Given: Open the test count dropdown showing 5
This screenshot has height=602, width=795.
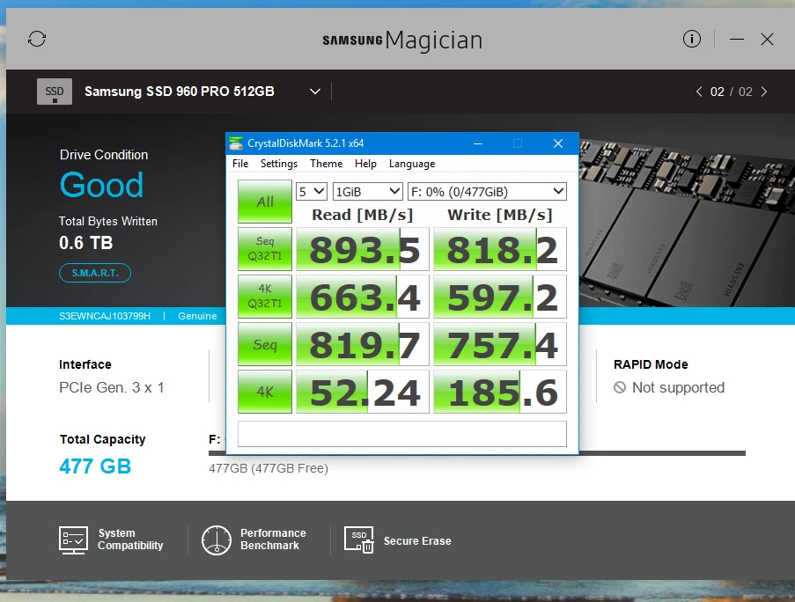Looking at the screenshot, I should pyautogui.click(x=312, y=192).
